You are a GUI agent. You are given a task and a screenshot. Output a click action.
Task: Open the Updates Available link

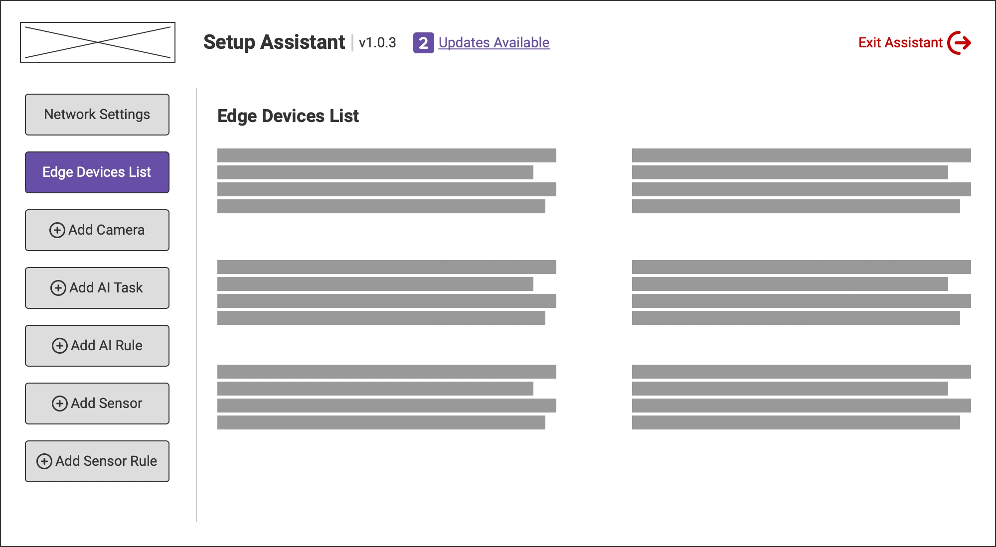click(493, 43)
